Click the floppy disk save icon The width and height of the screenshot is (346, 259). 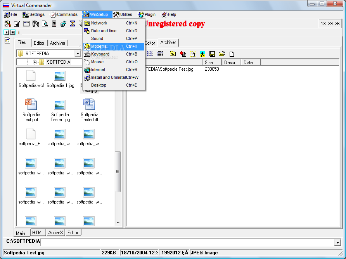pos(212,54)
